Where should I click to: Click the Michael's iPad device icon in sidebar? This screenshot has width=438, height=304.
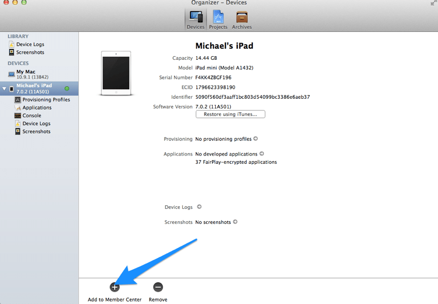[x=12, y=89]
